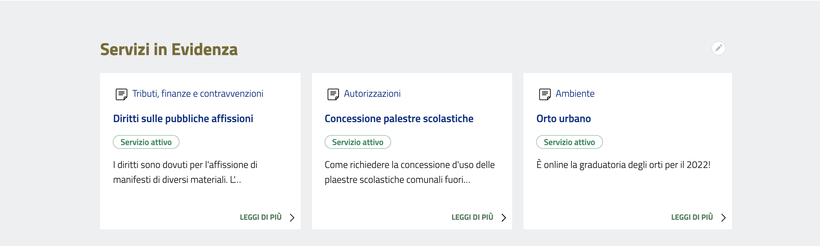Click the document icon beside Ambiente
Image resolution: width=820 pixels, height=246 pixels.
(x=545, y=94)
